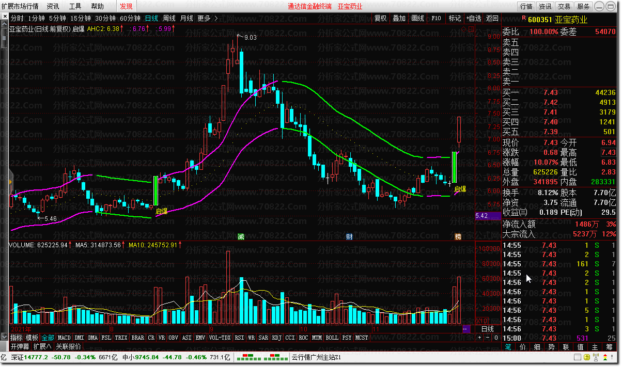622x367 pixels.
Task: Click the 大宗流入 5237万 row
Action: pyautogui.click(x=559, y=234)
